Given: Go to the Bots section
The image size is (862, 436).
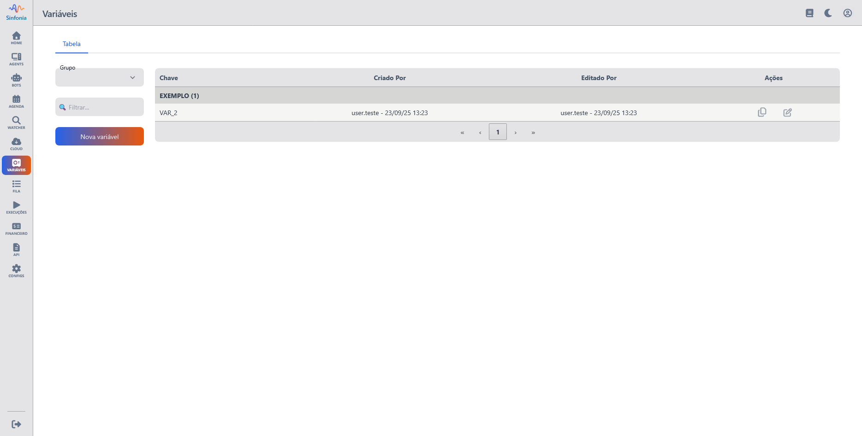Looking at the screenshot, I should pos(16,81).
